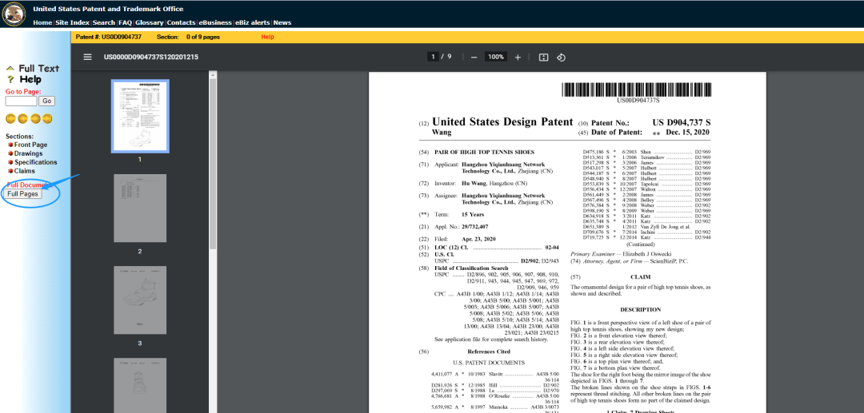Click the thumbnail panel scrollbar

(x=213, y=165)
